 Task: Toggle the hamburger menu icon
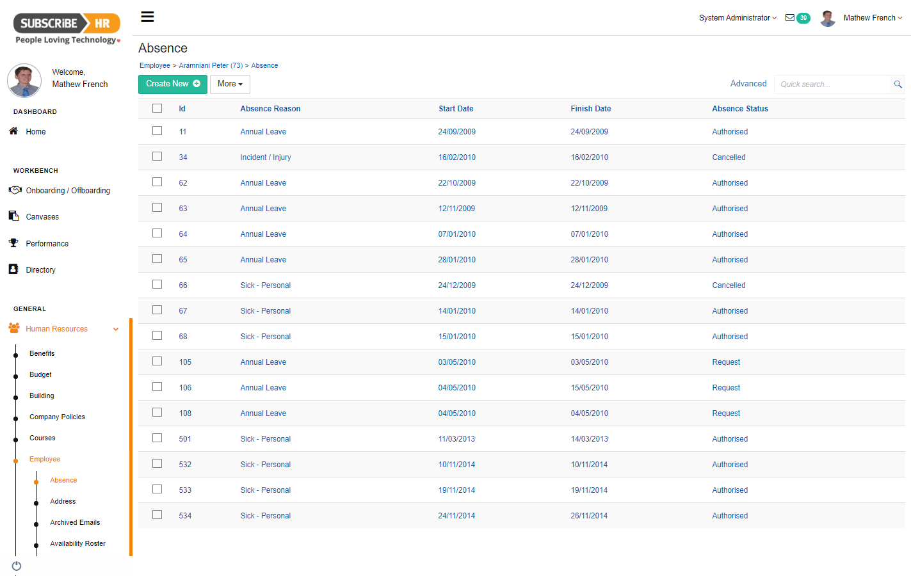click(147, 17)
